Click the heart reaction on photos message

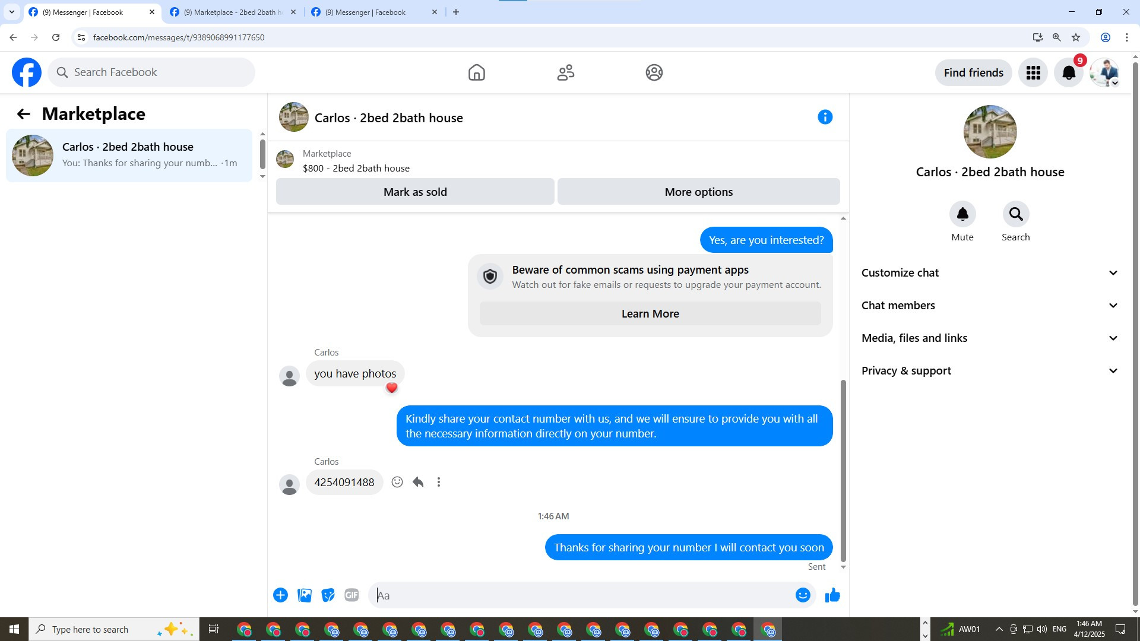coord(391,388)
